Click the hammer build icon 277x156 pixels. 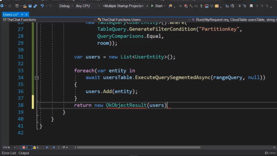coord(191,6)
